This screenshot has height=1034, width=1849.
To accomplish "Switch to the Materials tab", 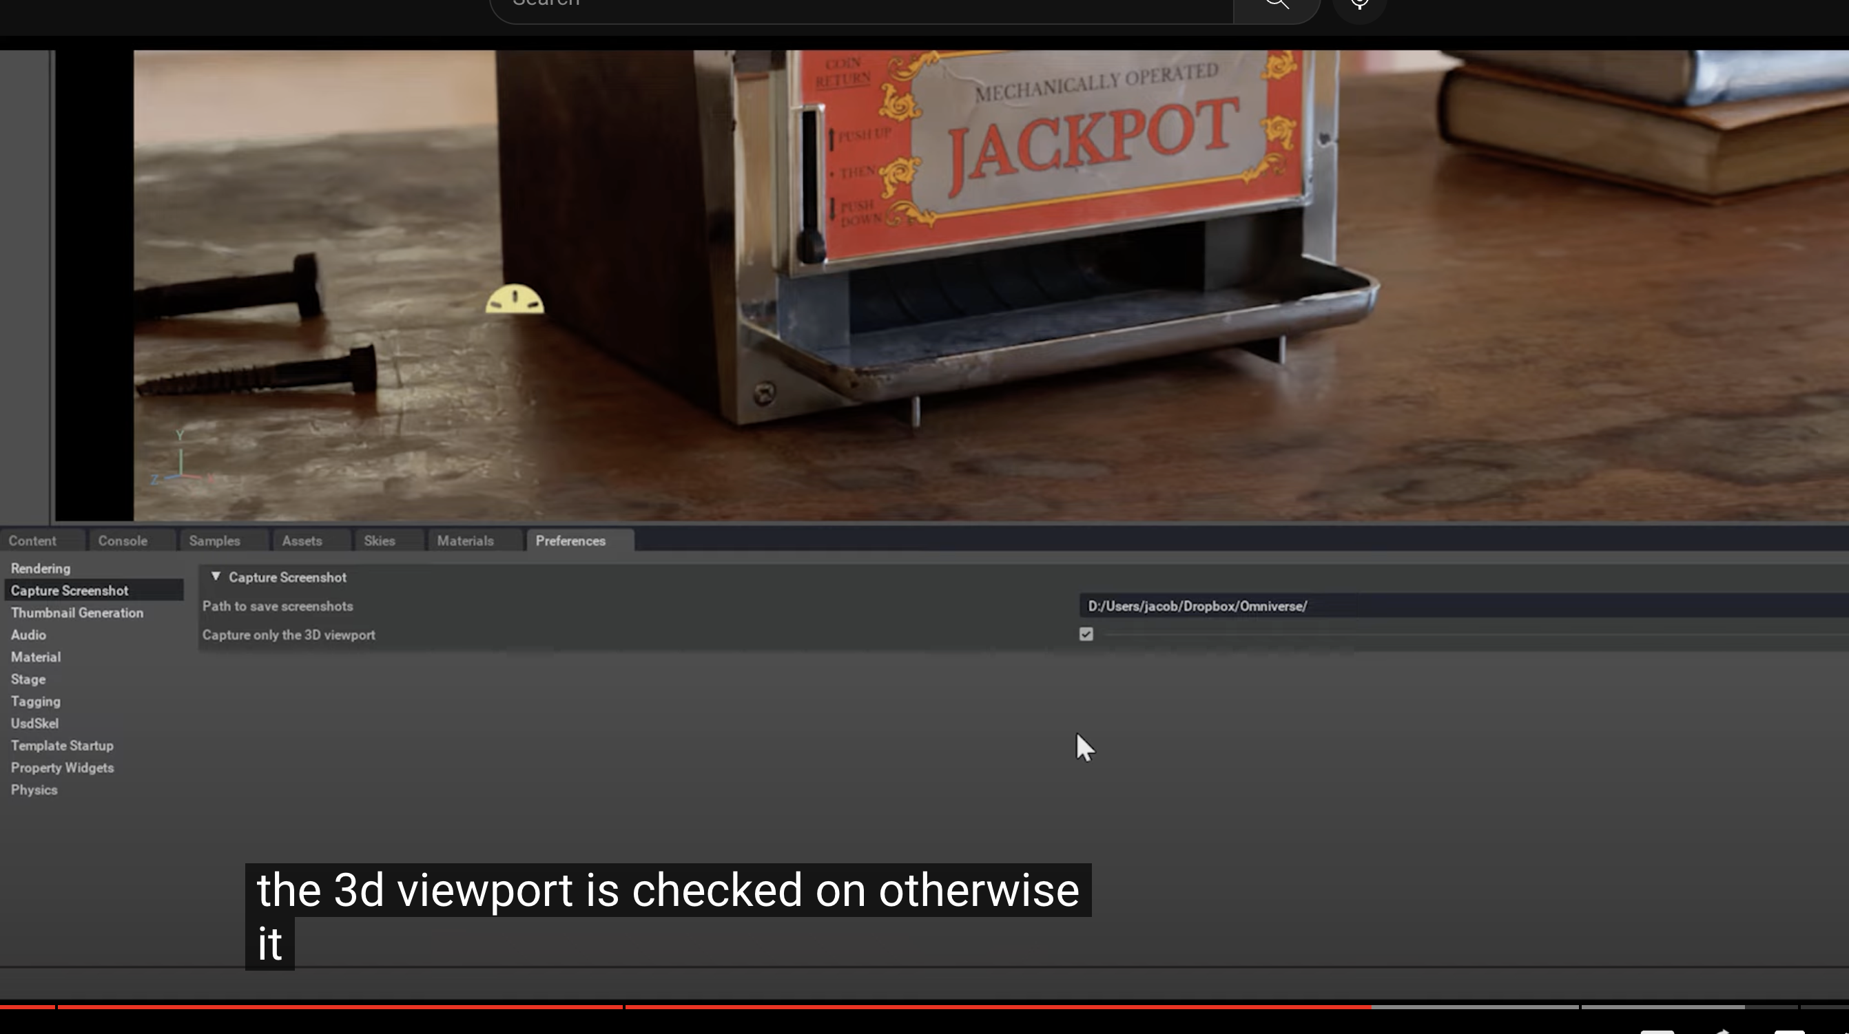I will [x=465, y=541].
